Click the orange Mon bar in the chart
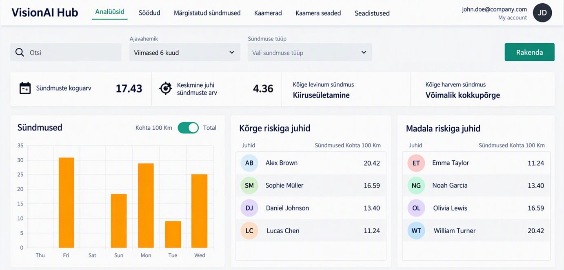The image size is (564, 270). [x=146, y=206]
